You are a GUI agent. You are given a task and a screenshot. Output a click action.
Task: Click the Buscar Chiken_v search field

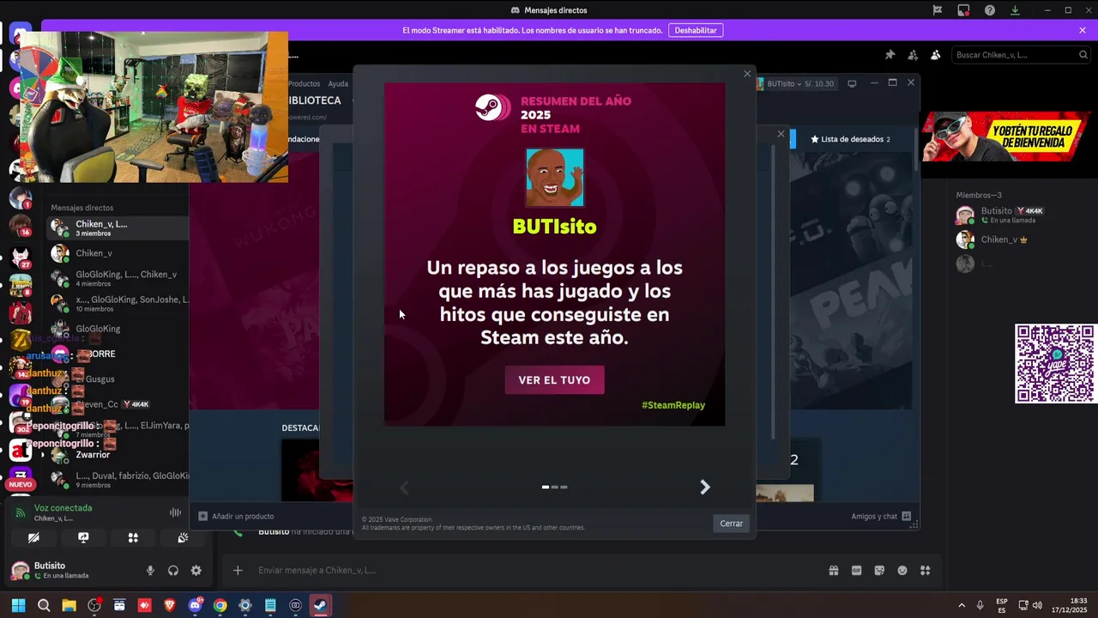click(x=1021, y=55)
